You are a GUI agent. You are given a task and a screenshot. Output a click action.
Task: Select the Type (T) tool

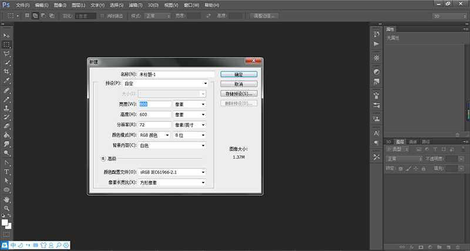tap(7, 171)
